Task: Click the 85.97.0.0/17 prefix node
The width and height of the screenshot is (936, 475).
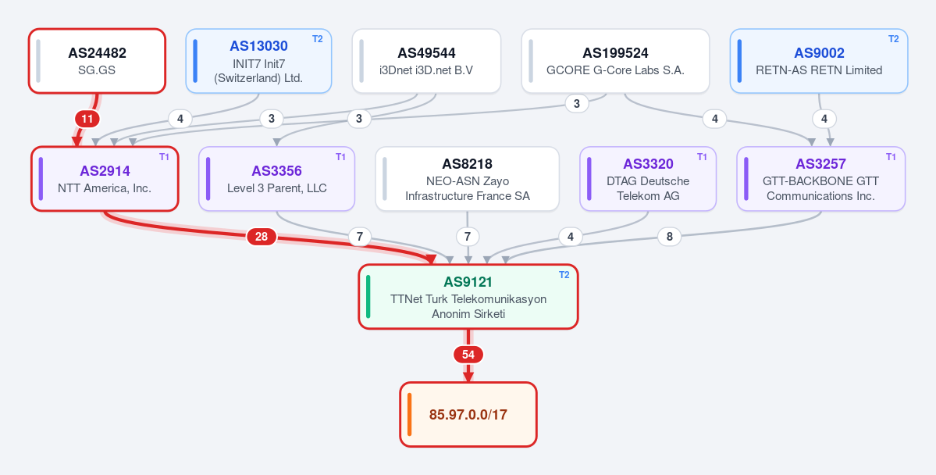Action: [x=468, y=414]
